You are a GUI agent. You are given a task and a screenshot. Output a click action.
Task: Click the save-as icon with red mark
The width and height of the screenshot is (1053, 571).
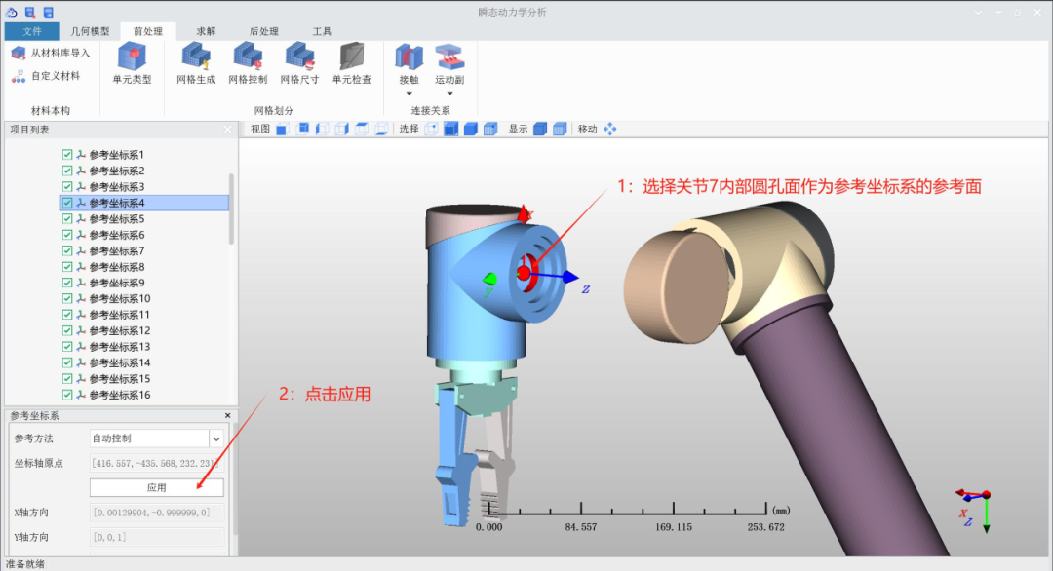29,12
